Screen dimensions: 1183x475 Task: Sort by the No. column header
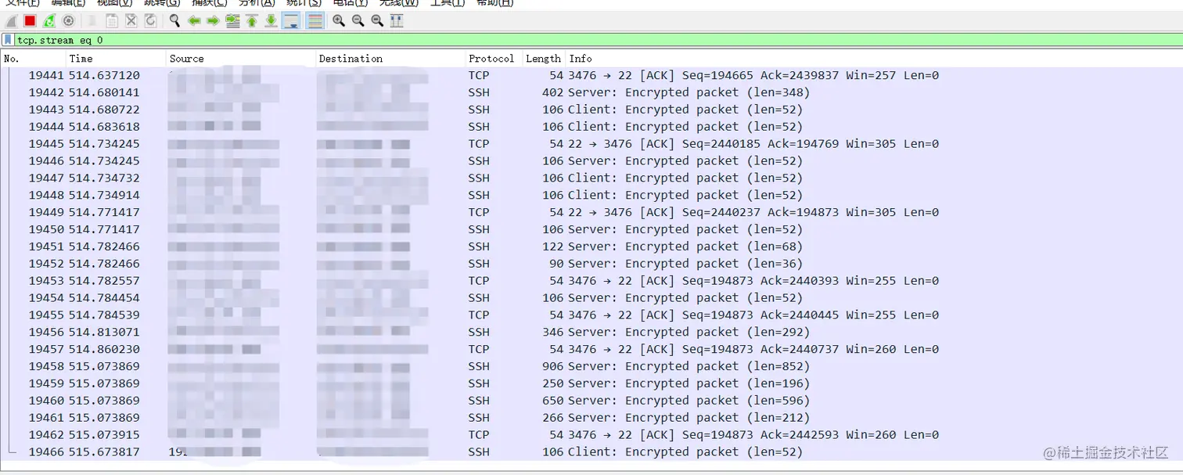[x=33, y=59]
